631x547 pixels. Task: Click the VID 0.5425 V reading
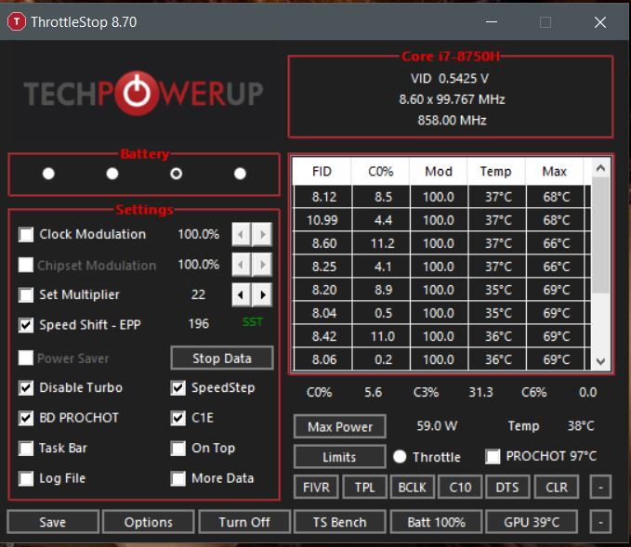tap(450, 78)
